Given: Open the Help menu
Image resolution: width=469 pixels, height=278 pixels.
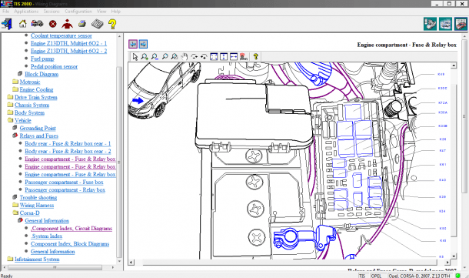Looking at the screenshot, I should coord(116,12).
